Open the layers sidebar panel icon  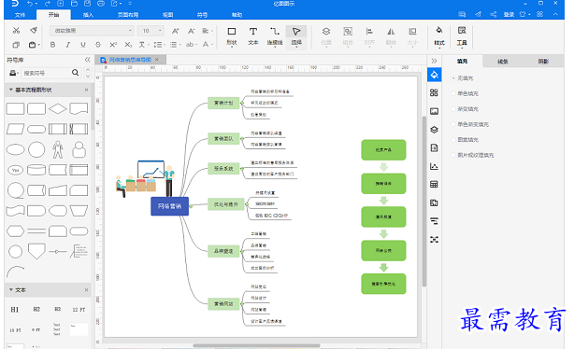click(x=434, y=130)
